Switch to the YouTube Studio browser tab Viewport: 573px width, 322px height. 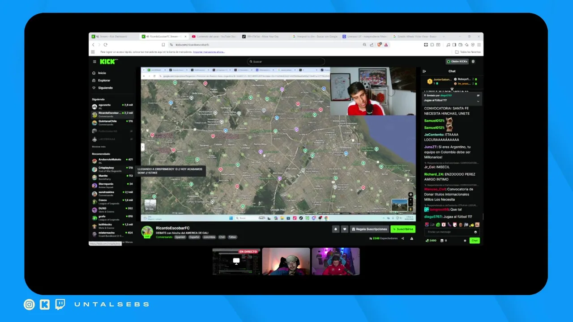point(215,36)
